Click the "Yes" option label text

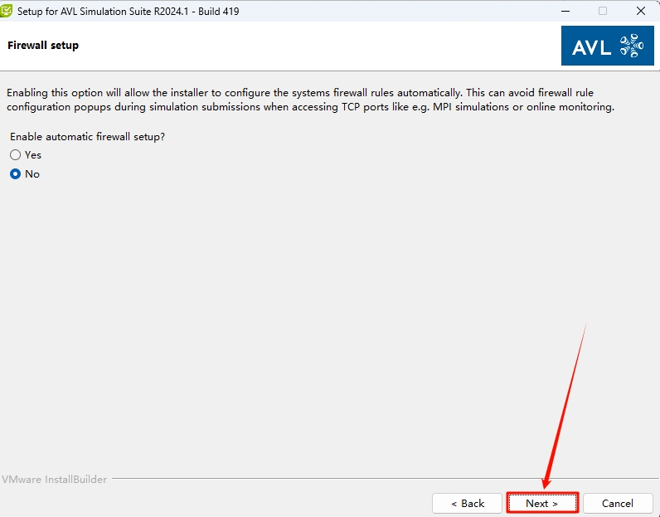33,155
